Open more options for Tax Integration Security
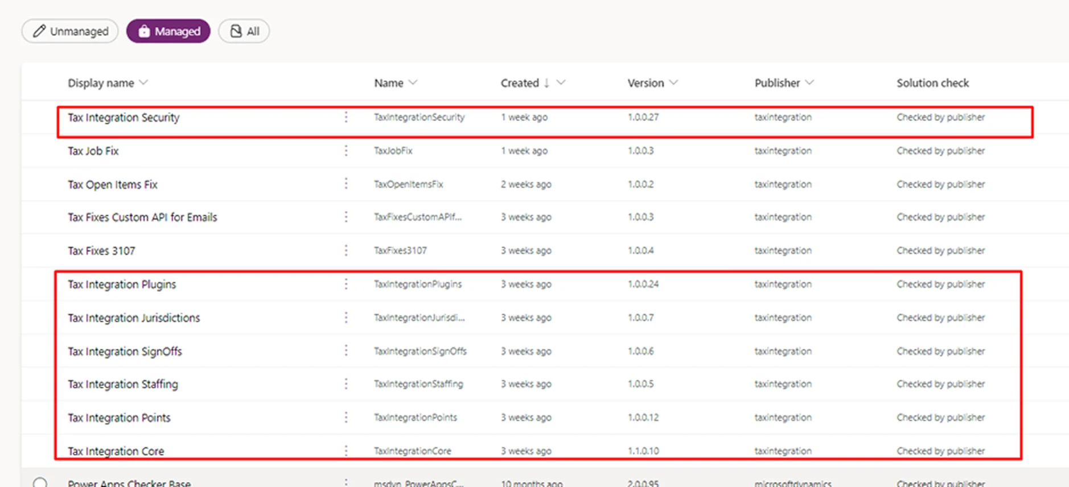The width and height of the screenshot is (1069, 487). pos(346,117)
